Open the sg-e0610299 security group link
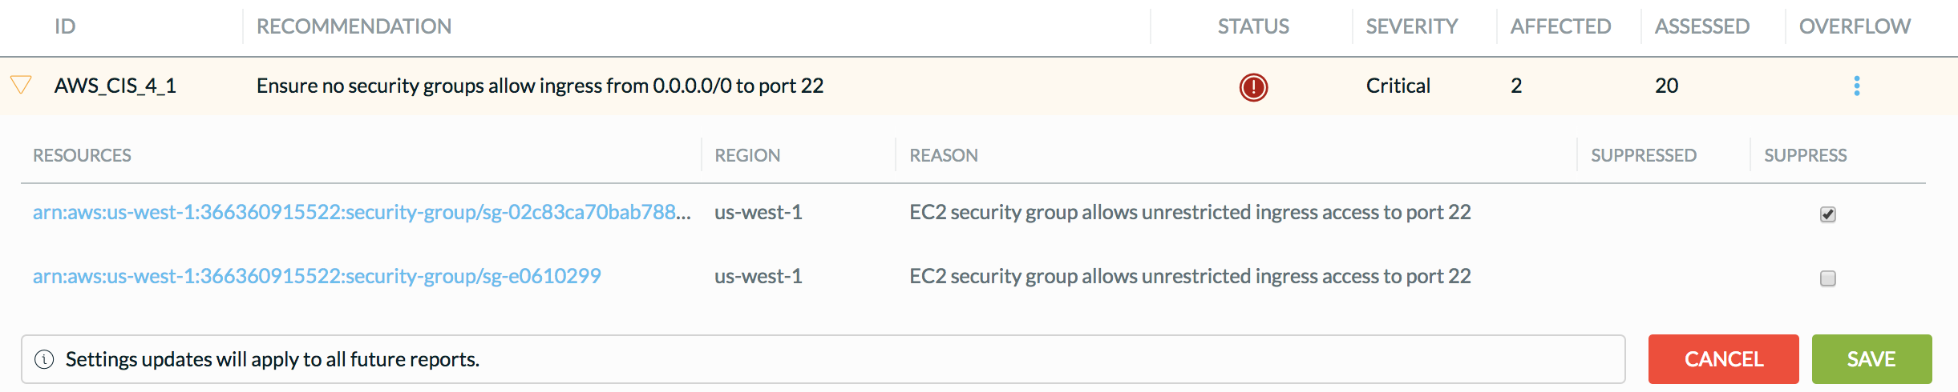This screenshot has height=392, width=1958. [x=317, y=276]
